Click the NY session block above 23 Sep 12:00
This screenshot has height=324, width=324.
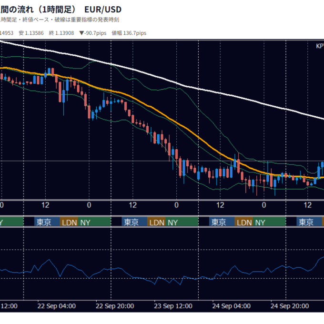(x=182, y=223)
